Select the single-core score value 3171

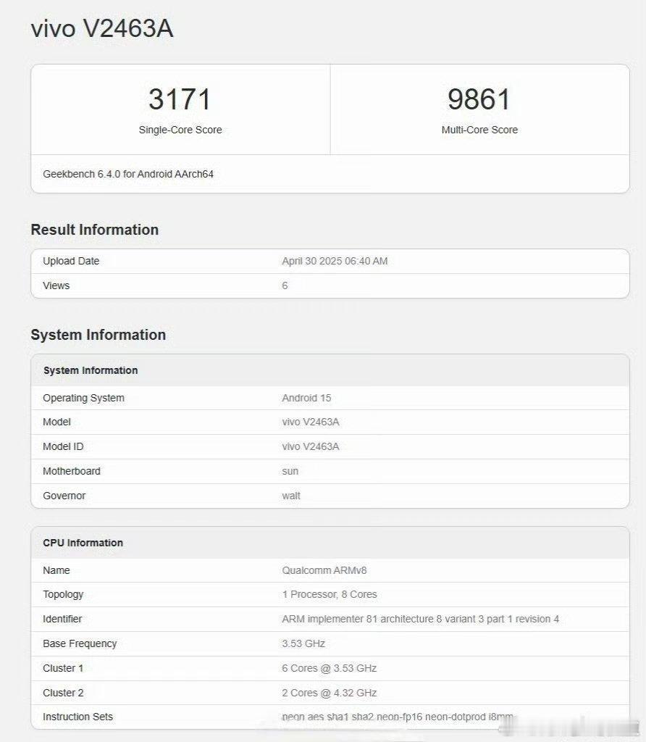tap(180, 99)
